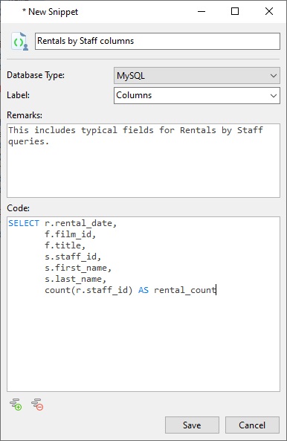The height and width of the screenshot is (441, 287).
Task: Open the Database Type dropdown showing MySQL
Action: 197,75
